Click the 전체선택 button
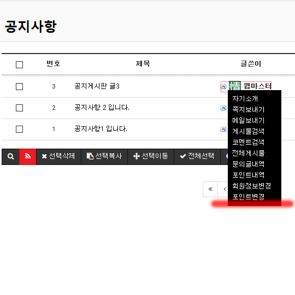This screenshot has height=295, width=295. pyautogui.click(x=197, y=157)
